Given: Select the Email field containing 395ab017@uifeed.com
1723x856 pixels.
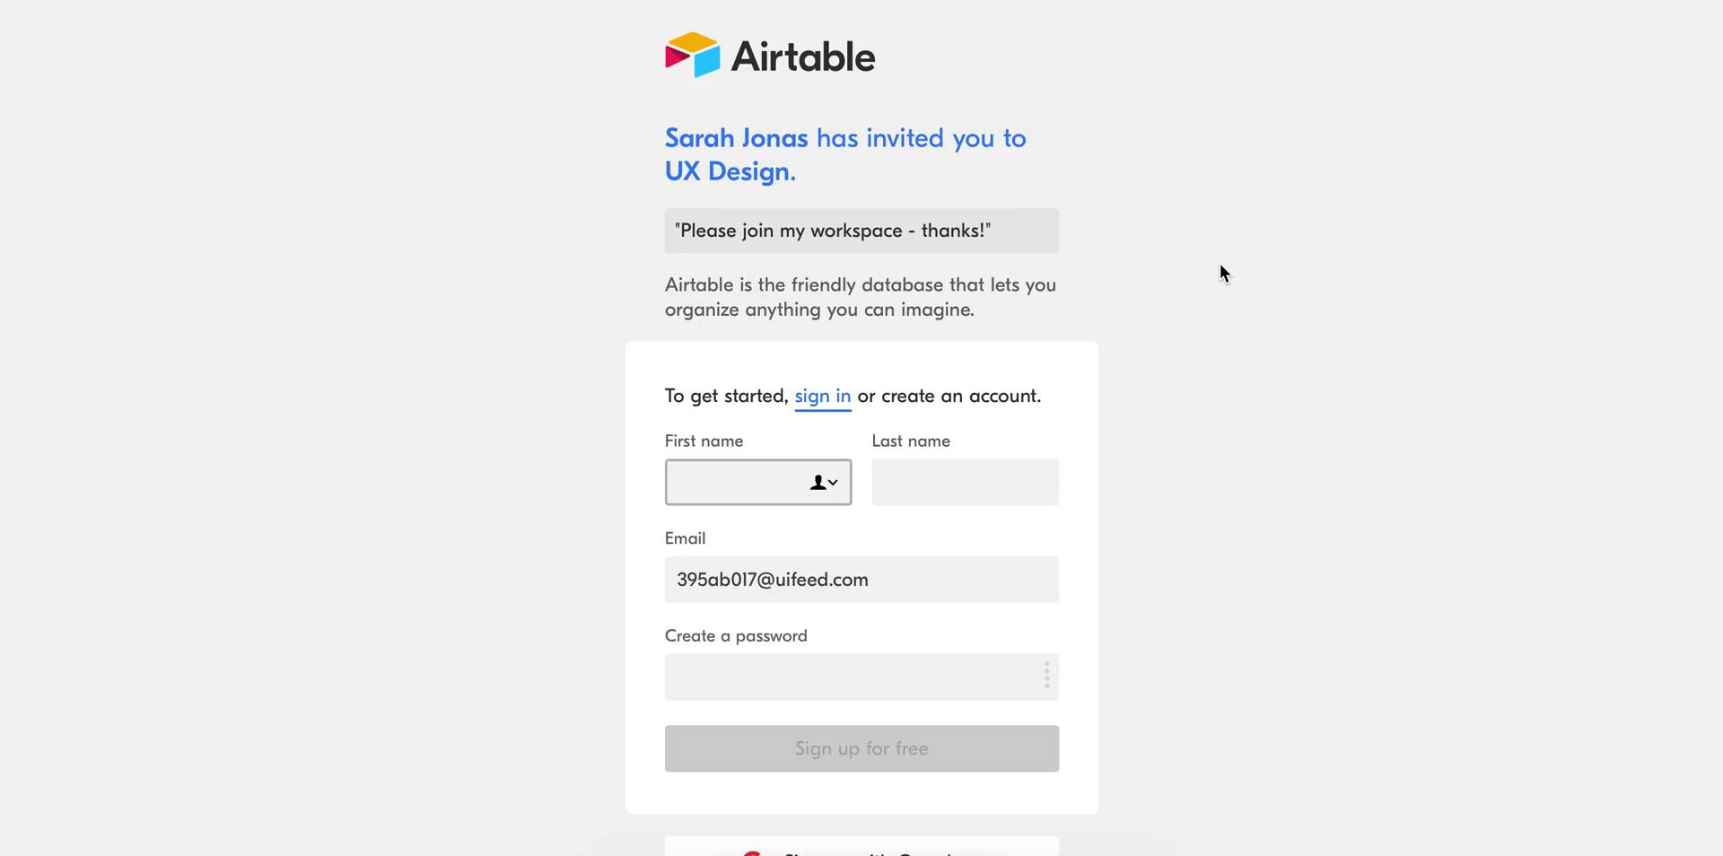Looking at the screenshot, I should [861, 580].
